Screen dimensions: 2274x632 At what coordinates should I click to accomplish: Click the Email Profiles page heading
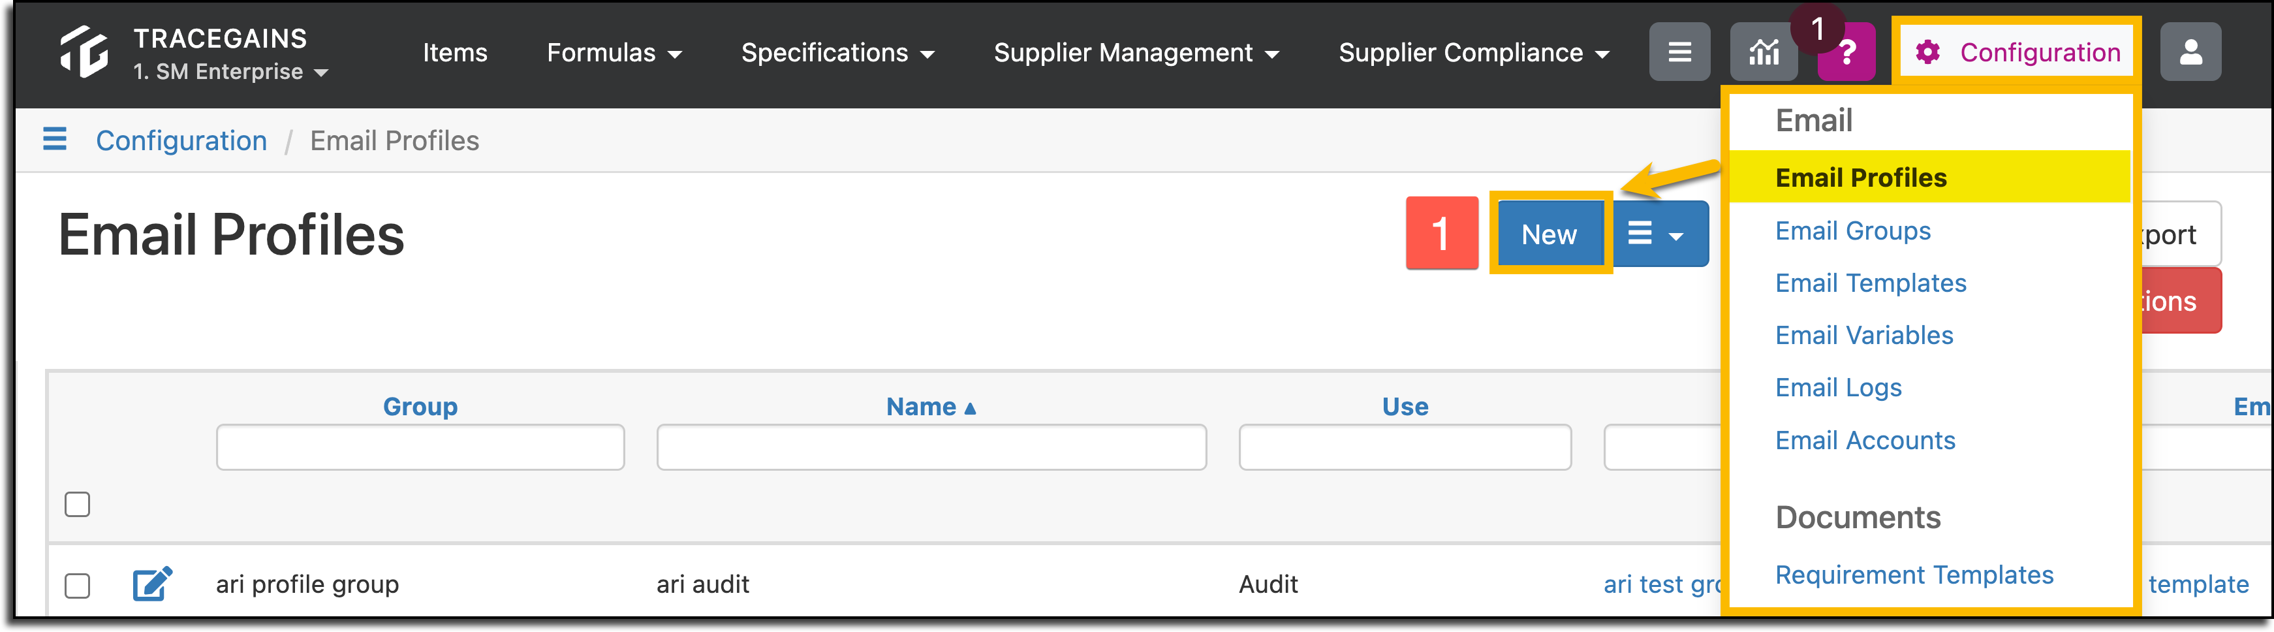[x=231, y=236]
